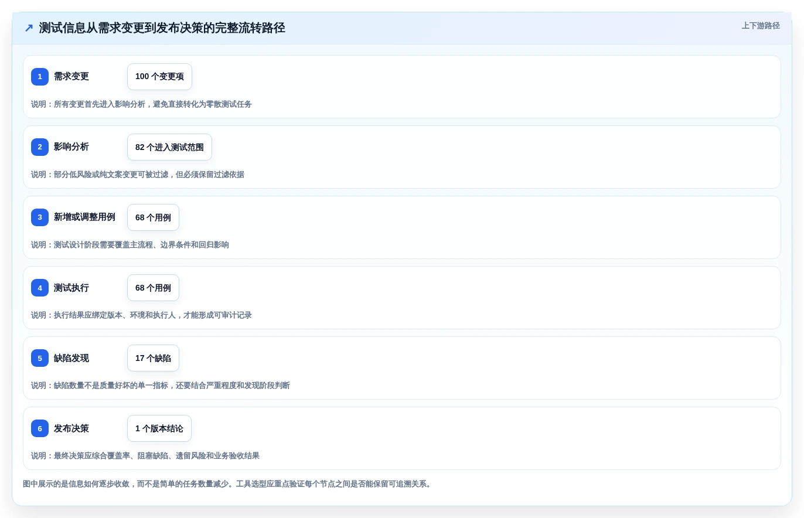Select step badge 6 for 发布决策

point(40,428)
